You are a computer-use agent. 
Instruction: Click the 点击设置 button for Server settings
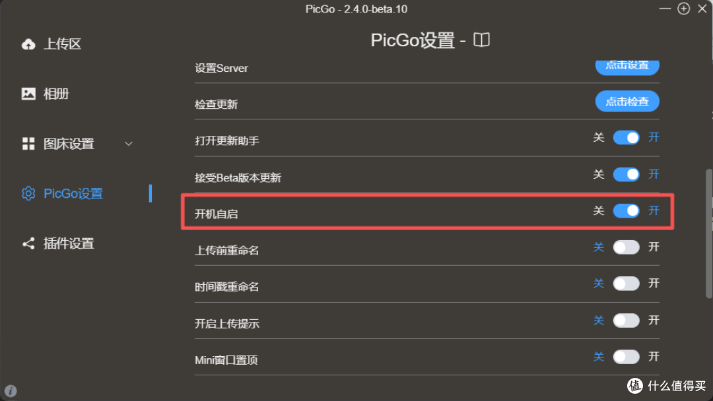click(627, 66)
